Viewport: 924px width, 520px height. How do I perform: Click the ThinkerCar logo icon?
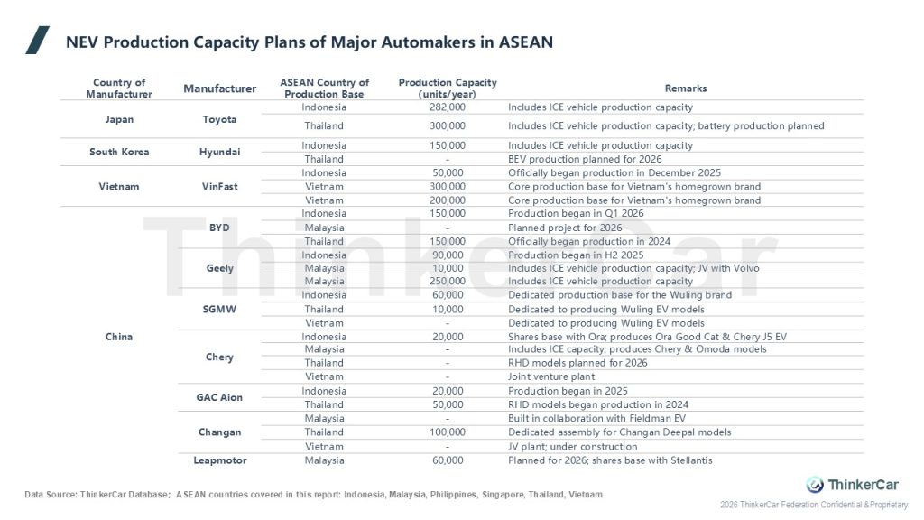pyautogui.click(x=815, y=485)
